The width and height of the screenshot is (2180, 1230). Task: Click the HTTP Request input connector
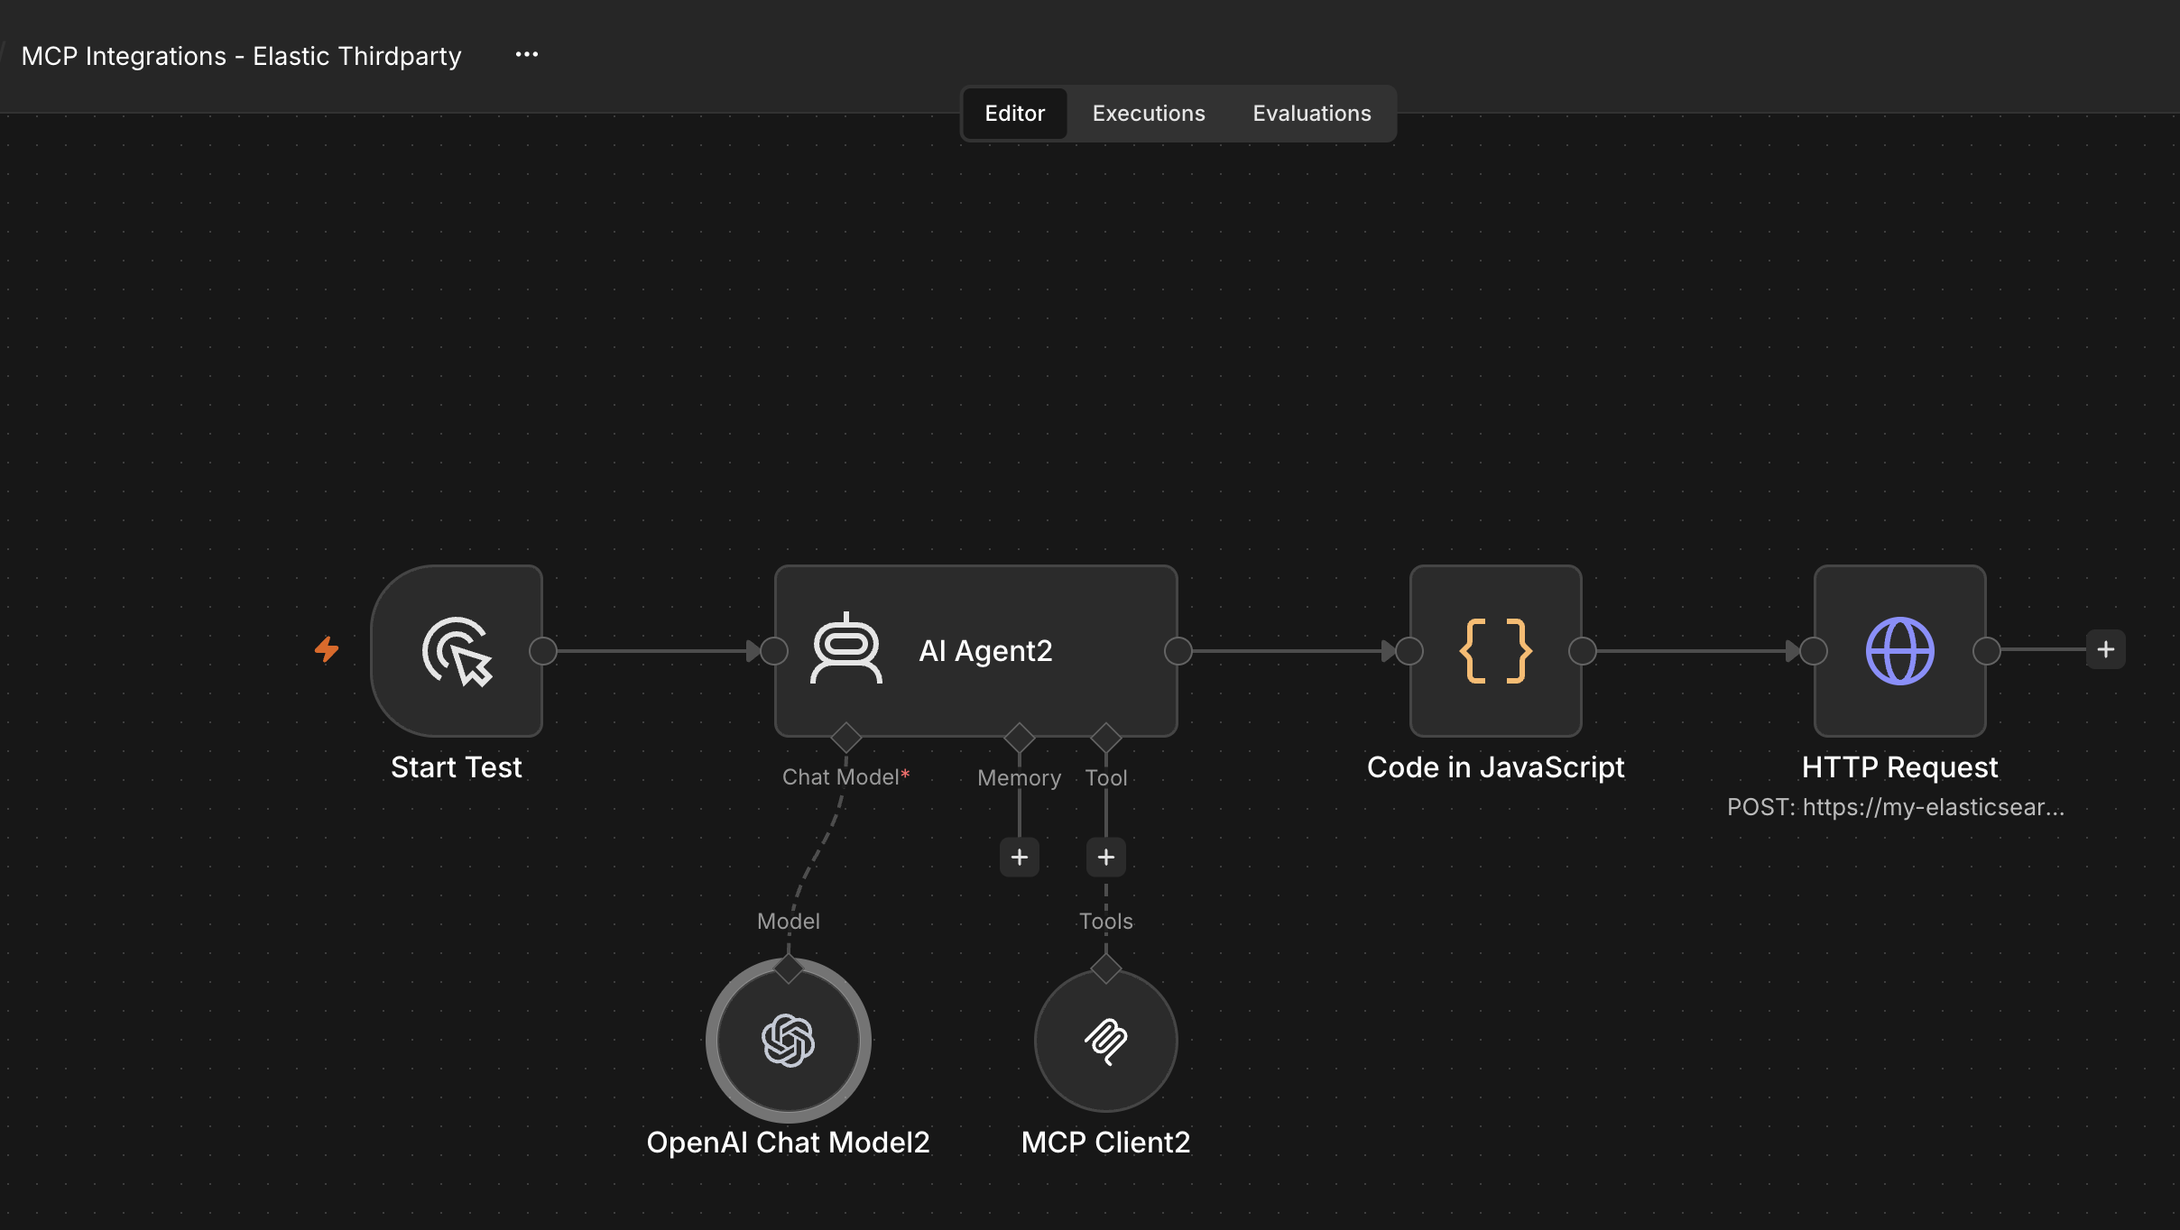1814,650
